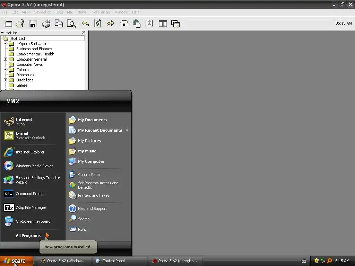Open the Help menu
The image size is (355, 266).
[136, 12]
